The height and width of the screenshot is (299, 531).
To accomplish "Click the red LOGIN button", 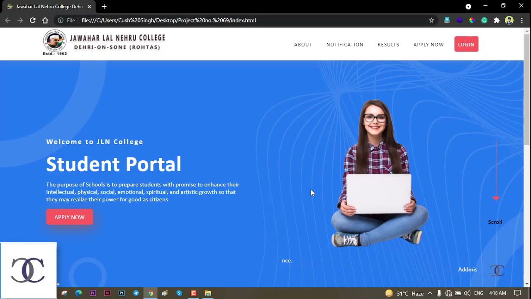I will tap(466, 44).
